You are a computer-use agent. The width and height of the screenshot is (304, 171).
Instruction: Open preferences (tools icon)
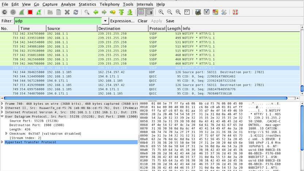pos(224,12)
